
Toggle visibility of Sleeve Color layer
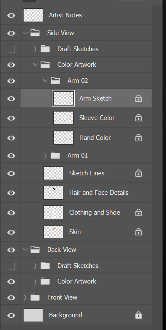11,118
